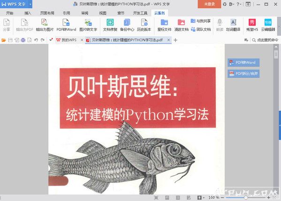Click the print icon in the quick toolbar
Image resolution: width=281 pixels, height=201 pixels.
pyautogui.click(x=23, y=40)
